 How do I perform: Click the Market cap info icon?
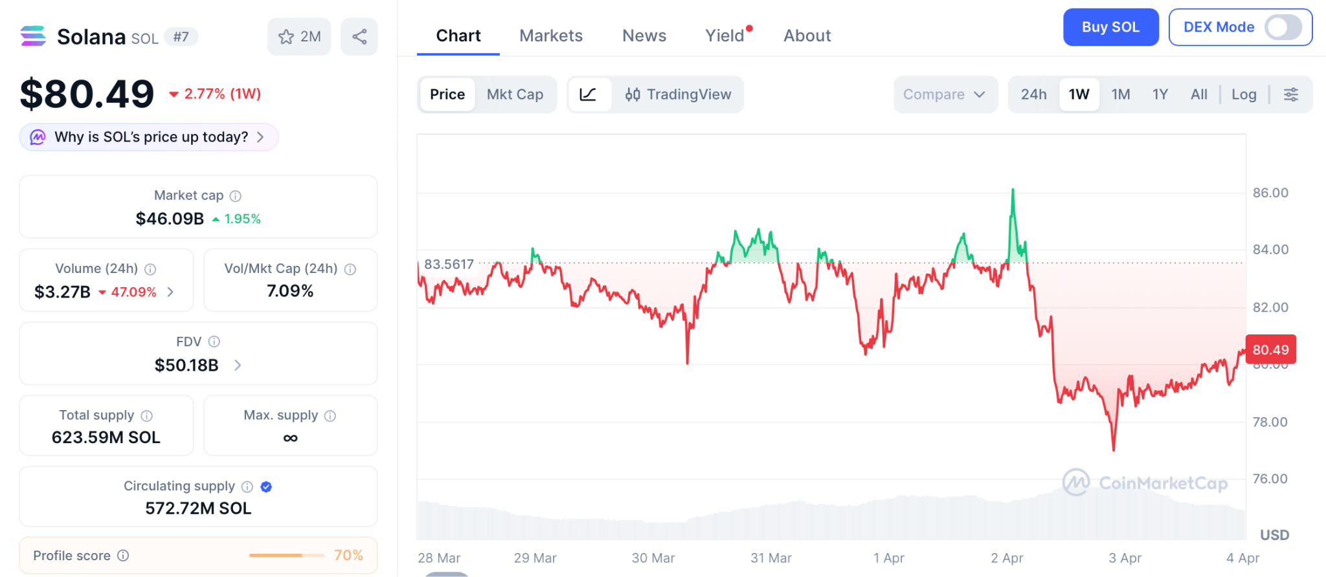point(236,196)
